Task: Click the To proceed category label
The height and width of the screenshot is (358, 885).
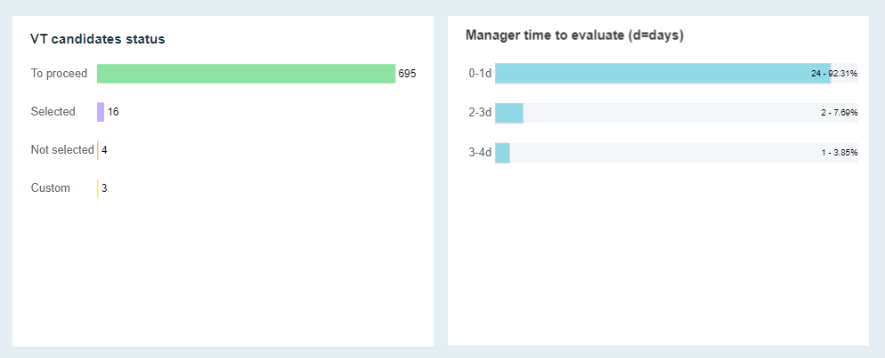Action: [59, 74]
